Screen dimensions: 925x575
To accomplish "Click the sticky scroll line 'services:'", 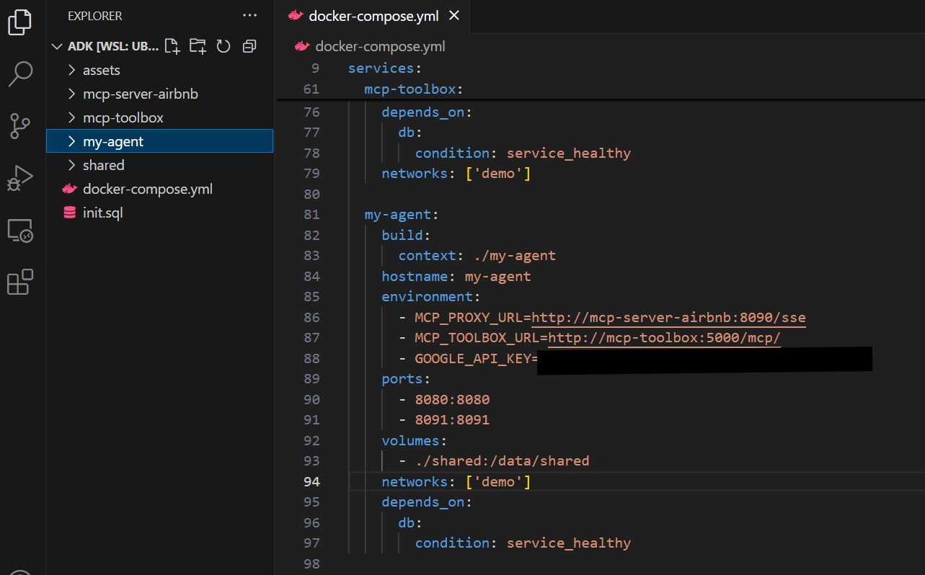I will tap(384, 68).
